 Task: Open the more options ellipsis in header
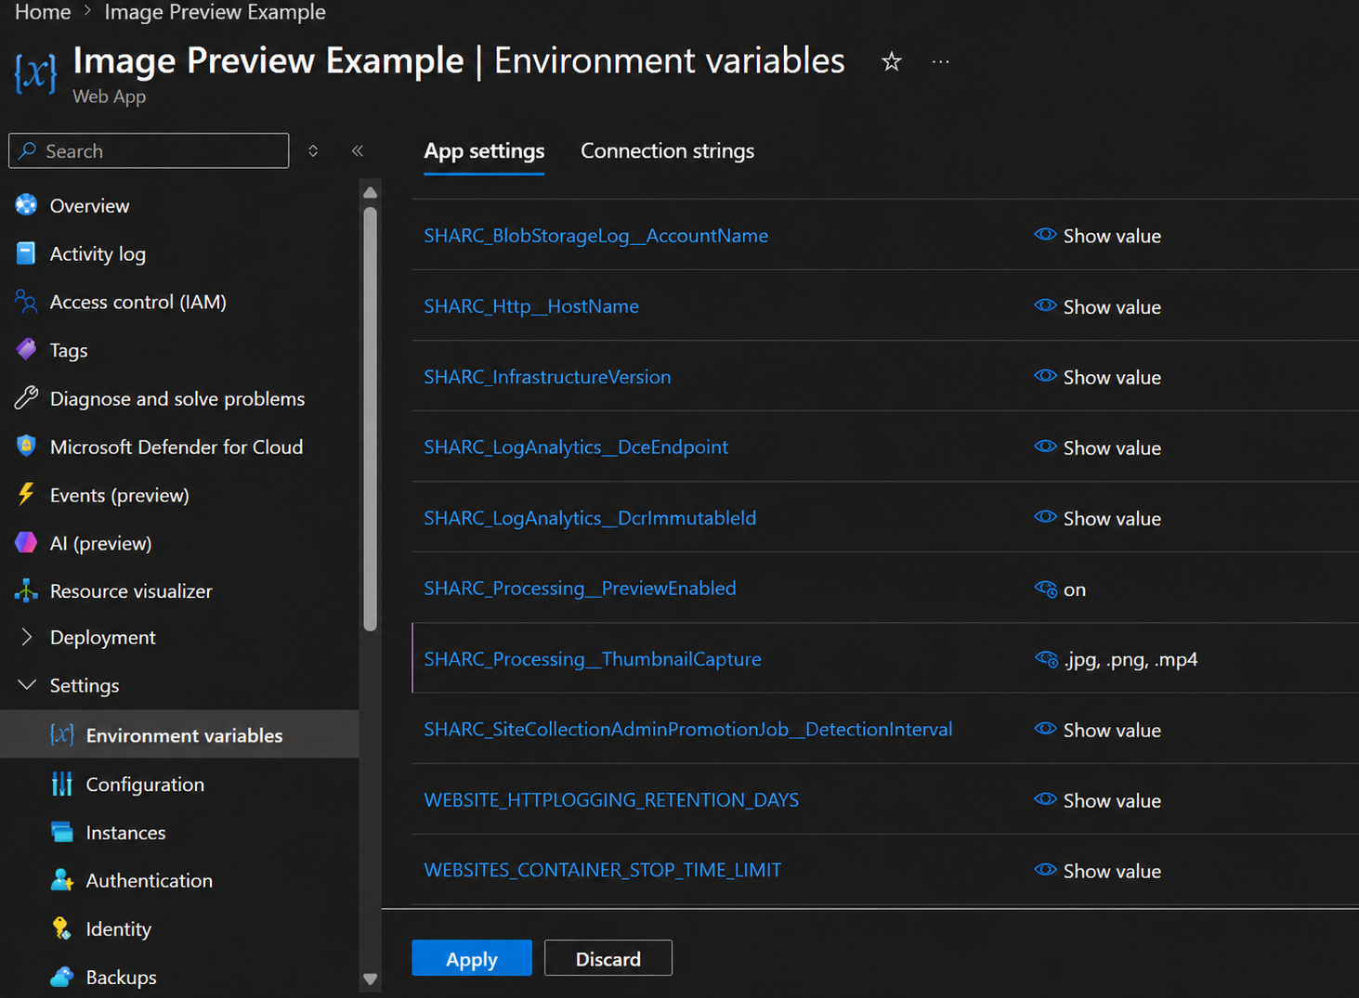click(941, 62)
